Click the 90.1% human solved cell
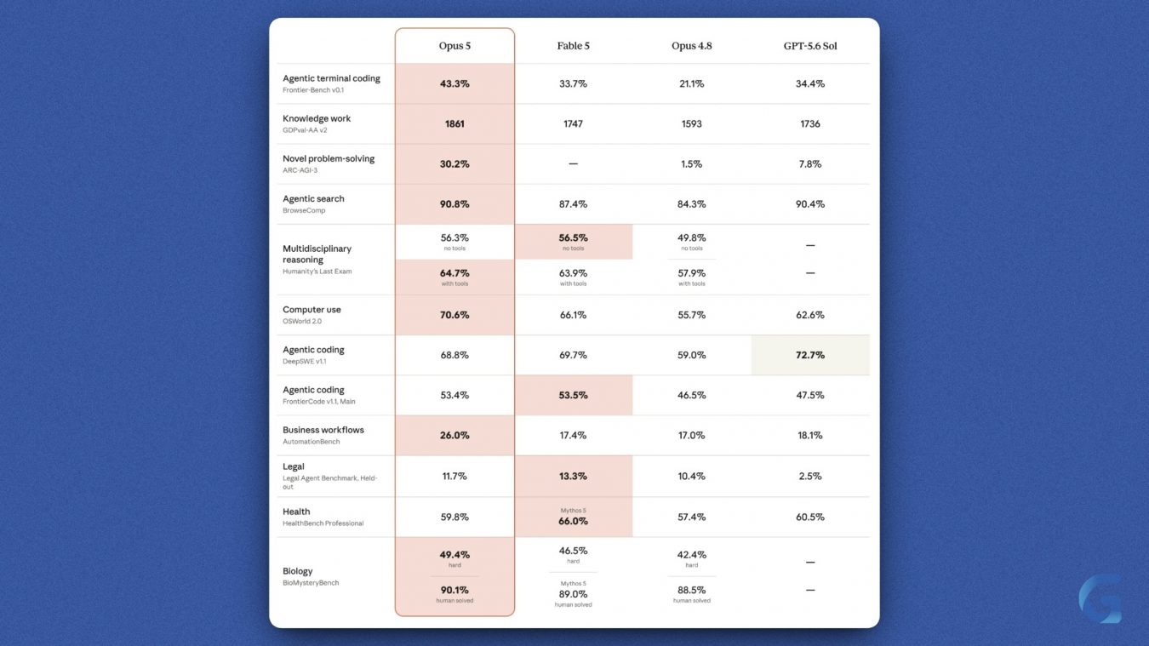Viewport: 1149px width, 646px height. coord(454,594)
